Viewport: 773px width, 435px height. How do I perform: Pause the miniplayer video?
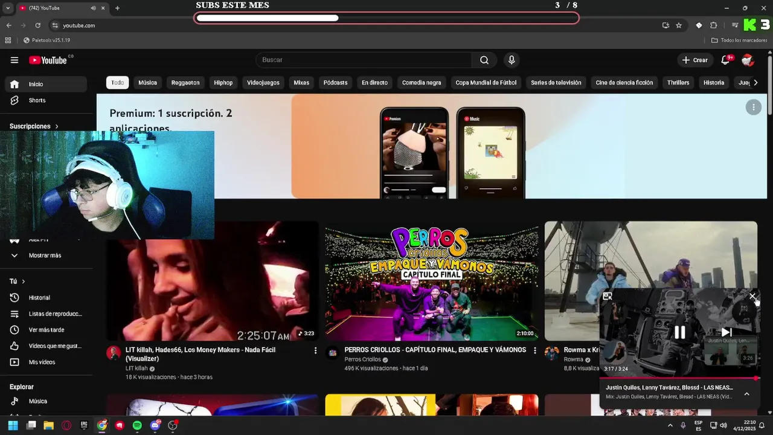pos(679,332)
